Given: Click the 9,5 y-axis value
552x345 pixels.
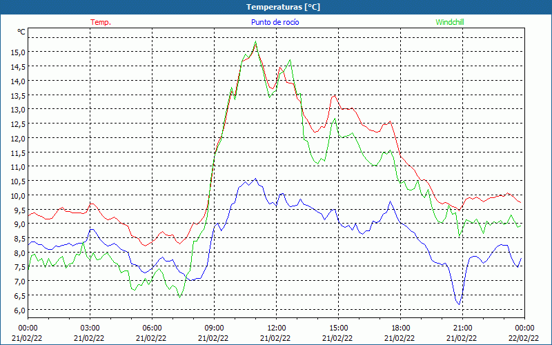Looking at the screenshot, I should [19, 210].
